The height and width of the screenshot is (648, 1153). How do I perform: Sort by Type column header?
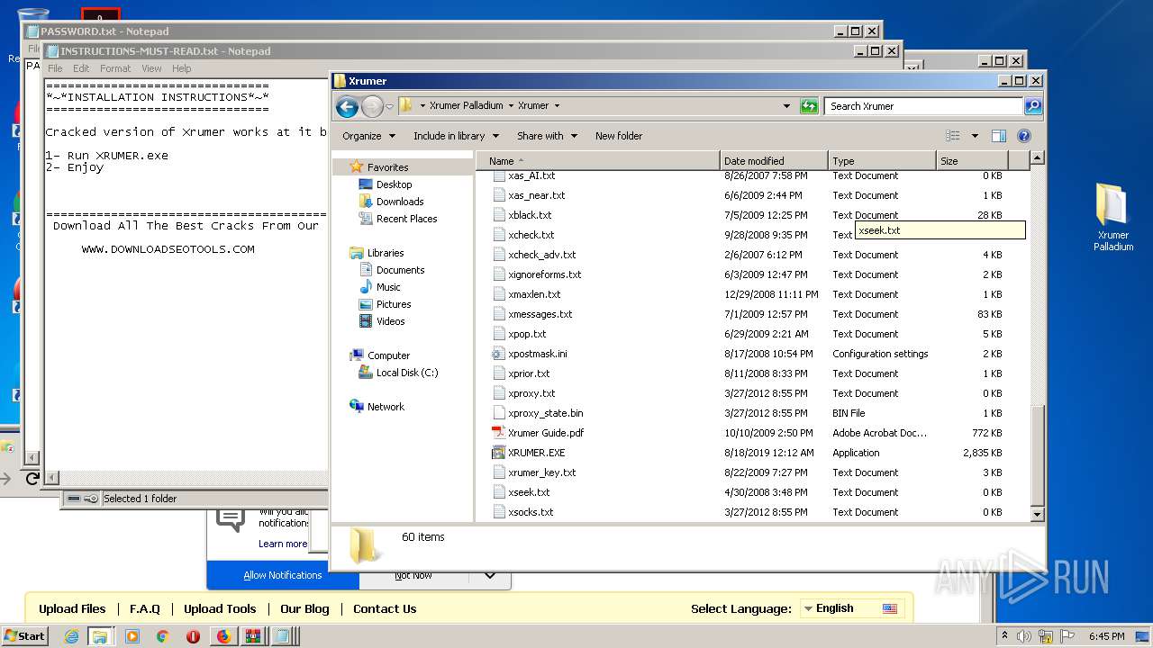[882, 161]
